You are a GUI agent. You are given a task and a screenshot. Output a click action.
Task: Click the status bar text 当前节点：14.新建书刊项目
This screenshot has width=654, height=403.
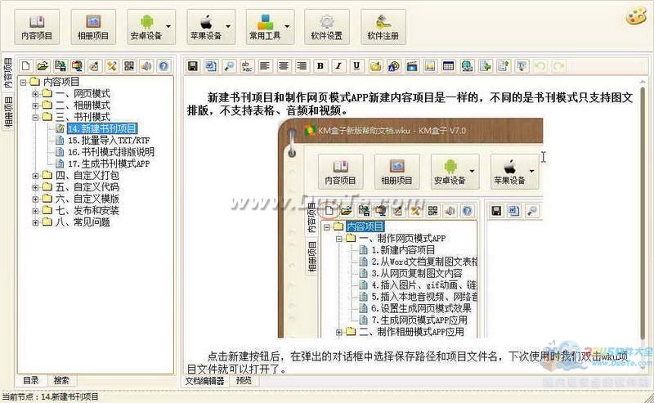pyautogui.click(x=51, y=396)
